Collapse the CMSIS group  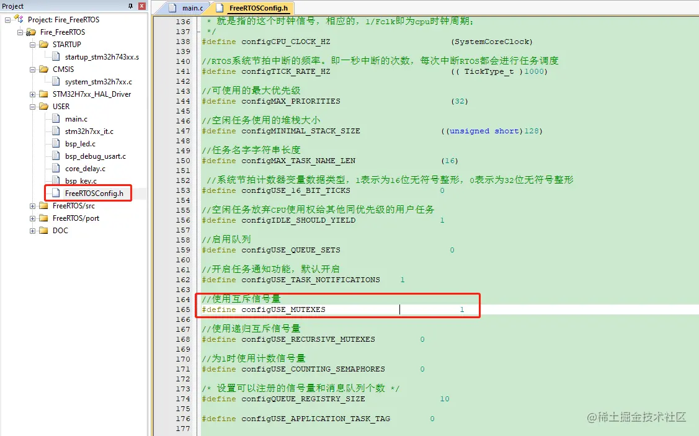[x=32, y=69]
